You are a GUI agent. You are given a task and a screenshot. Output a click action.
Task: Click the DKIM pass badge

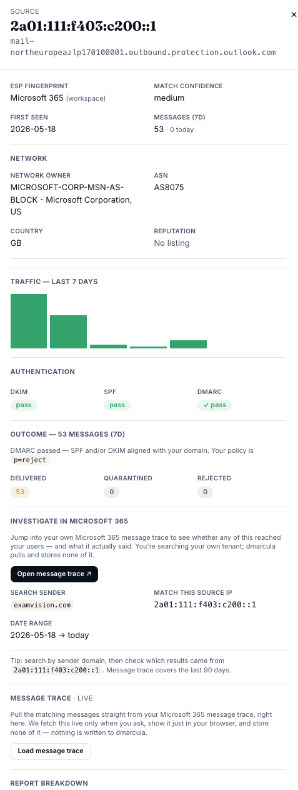click(x=24, y=405)
